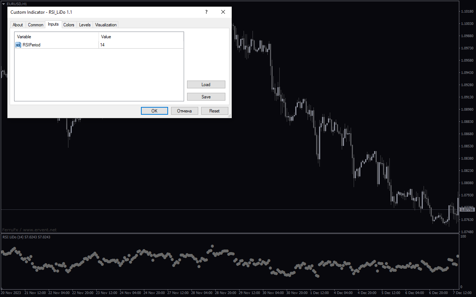Screen dimensions: 476x297
Task: Click the Reset button
Action: (215, 111)
